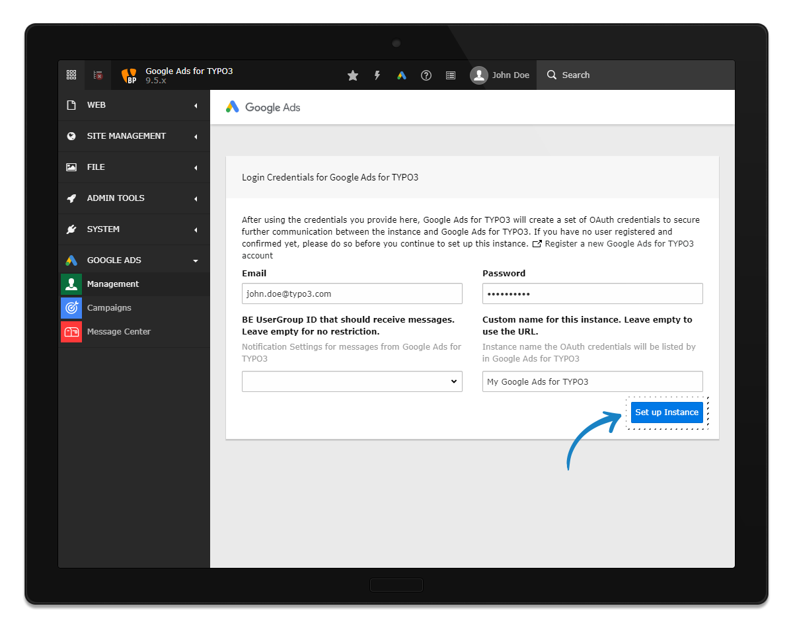This screenshot has width=793, height=628.
Task: Click 'Instance name the OAuth credentials' description
Action: click(x=589, y=352)
